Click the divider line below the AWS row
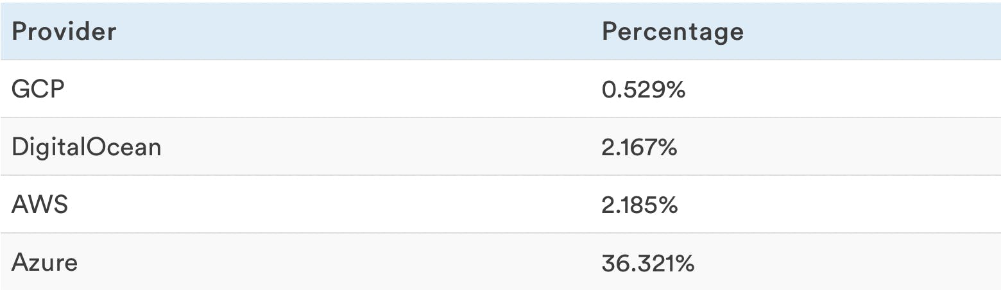 [x=501, y=233]
